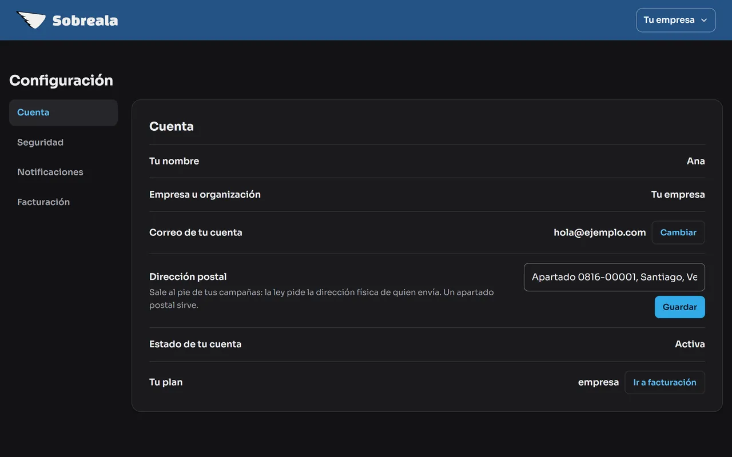Select the Cuenta settings tab
Screen dimensions: 732x457
pos(63,113)
